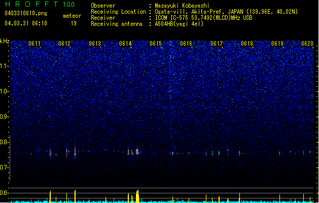This screenshot has width=319, height=203.
Task: Click the 0620 time marker
Action: (x=307, y=44)
